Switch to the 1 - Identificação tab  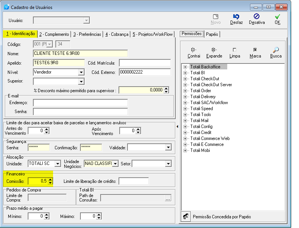click(x=21, y=34)
